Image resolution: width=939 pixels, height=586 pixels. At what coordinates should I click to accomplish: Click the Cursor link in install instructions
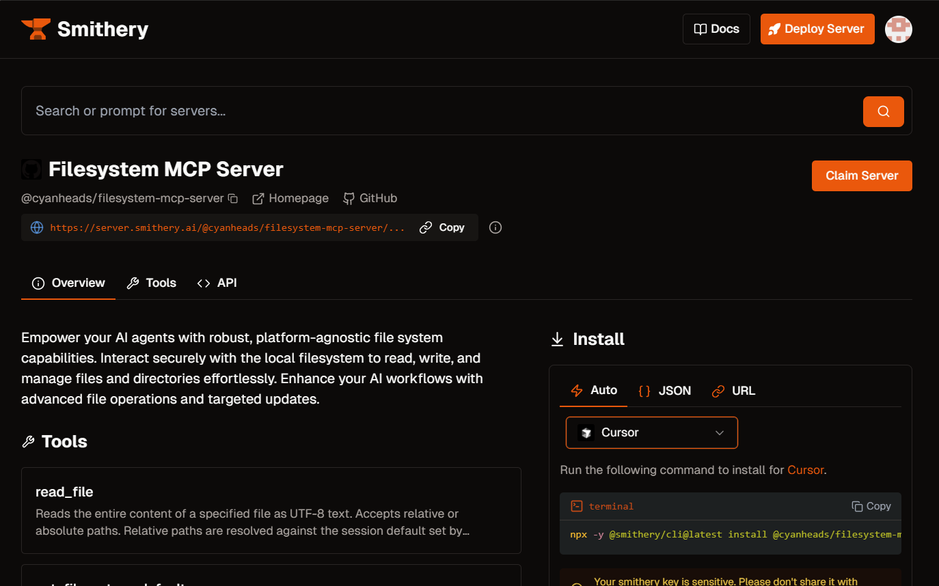click(805, 470)
